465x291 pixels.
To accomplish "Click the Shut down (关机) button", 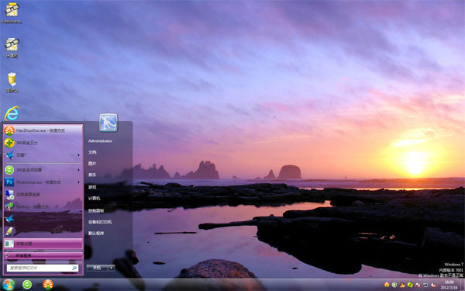I will click(98, 268).
